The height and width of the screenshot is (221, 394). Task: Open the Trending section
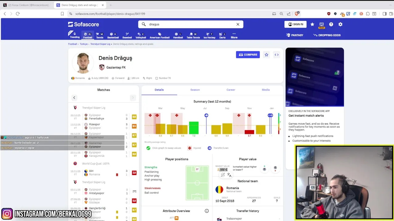pyautogui.click(x=74, y=35)
